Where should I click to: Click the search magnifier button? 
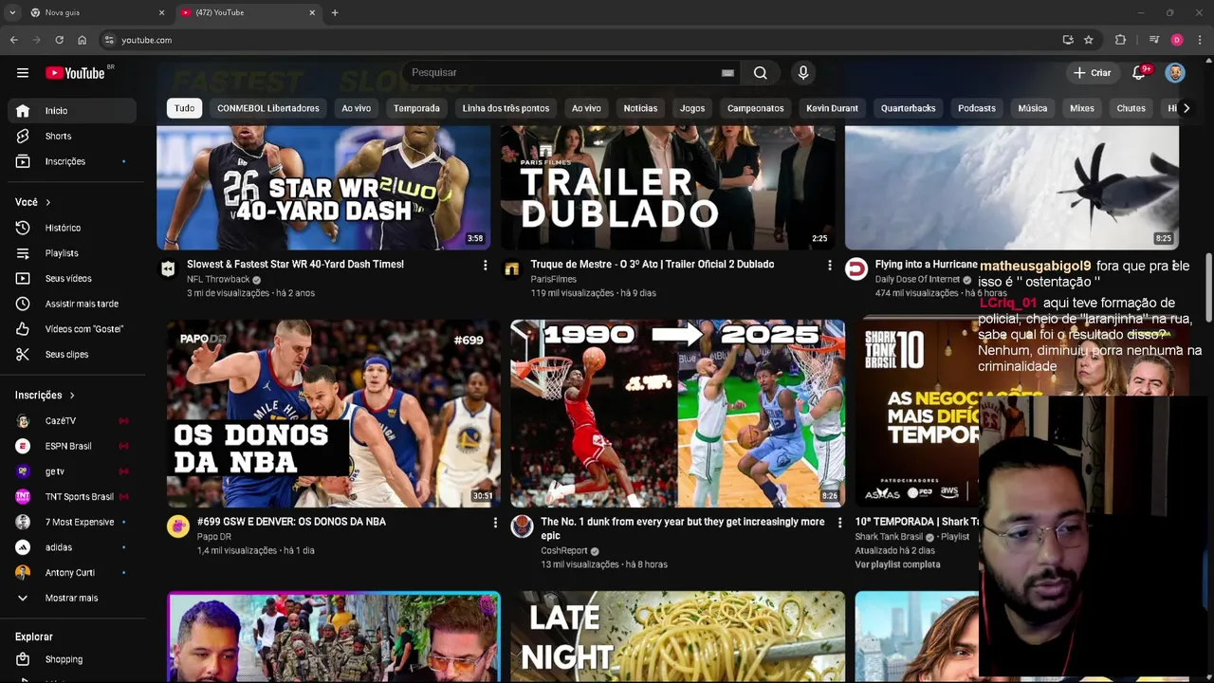click(x=761, y=73)
